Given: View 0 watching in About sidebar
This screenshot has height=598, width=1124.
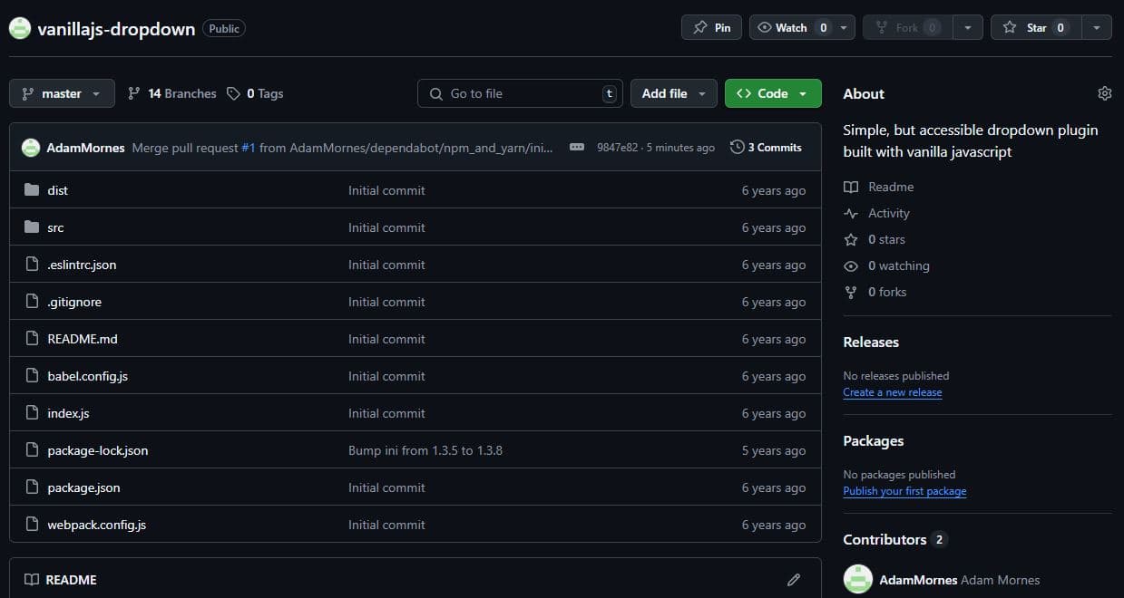Looking at the screenshot, I should click(886, 265).
